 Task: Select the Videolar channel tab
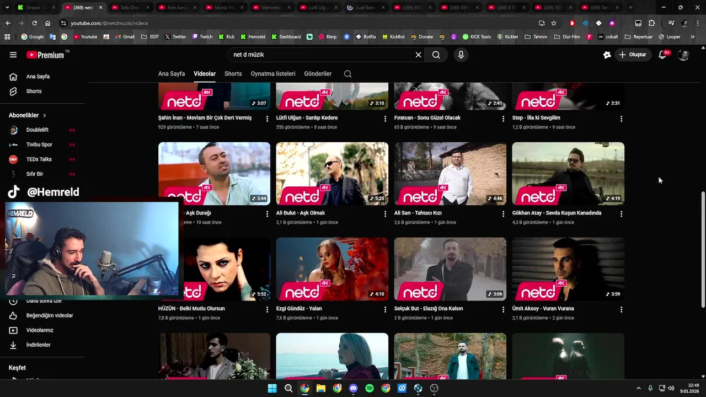click(x=205, y=73)
